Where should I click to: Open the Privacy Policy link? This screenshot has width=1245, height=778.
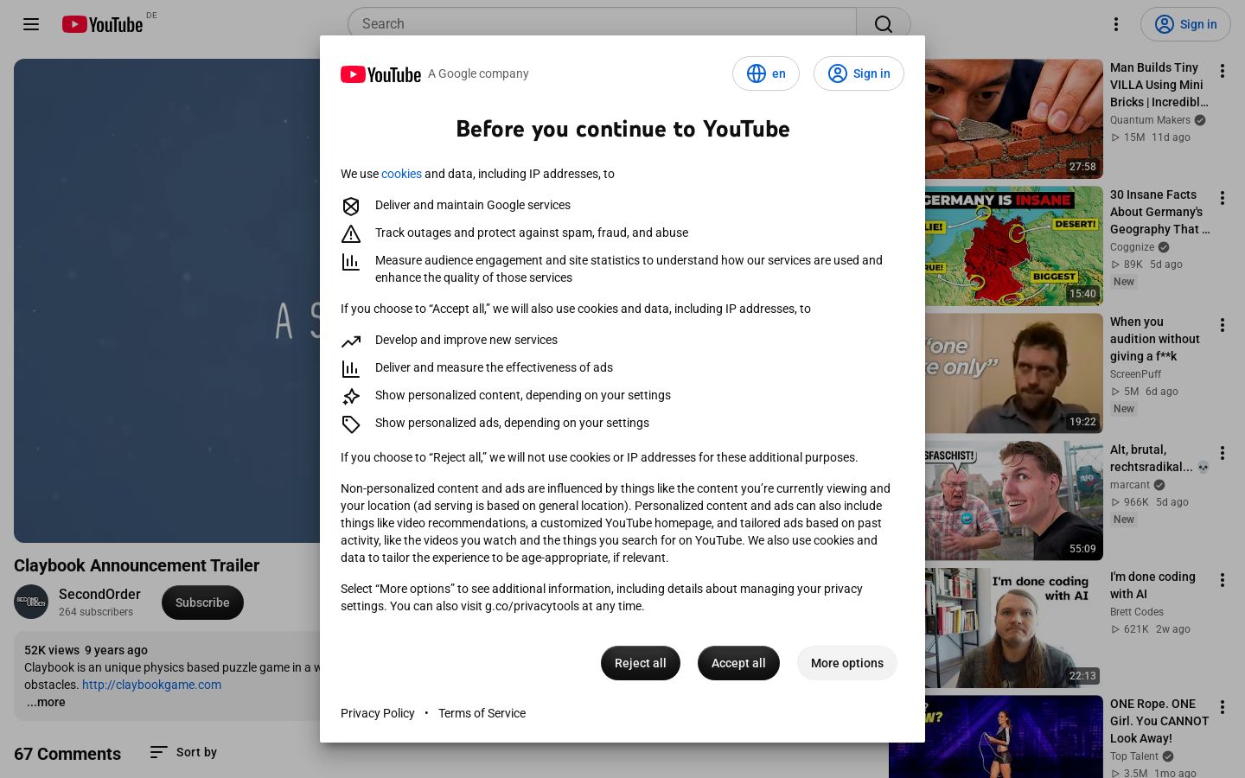click(378, 713)
